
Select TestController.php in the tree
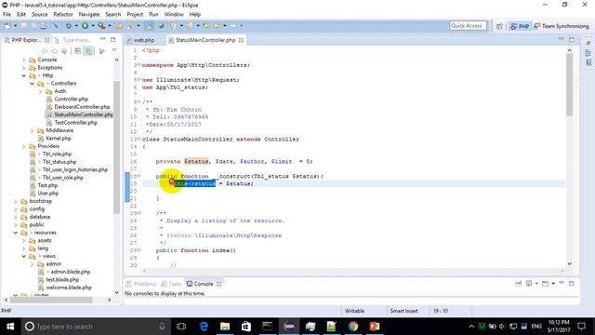click(75, 123)
